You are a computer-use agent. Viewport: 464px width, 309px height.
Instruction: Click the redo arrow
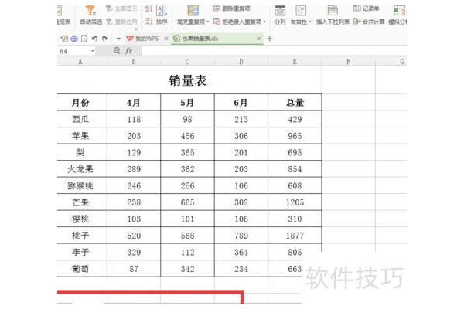point(104,39)
